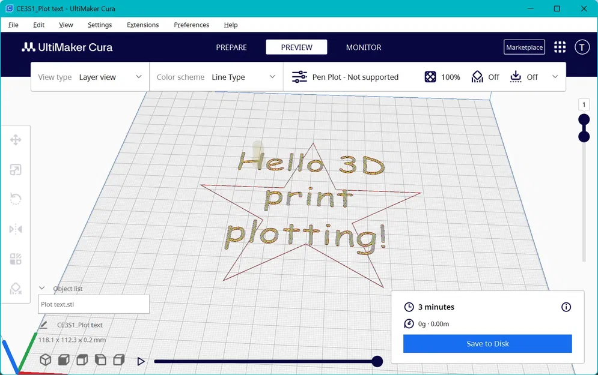
Task: Click the 0g · 0.00m material usage
Action: pyautogui.click(x=433, y=323)
